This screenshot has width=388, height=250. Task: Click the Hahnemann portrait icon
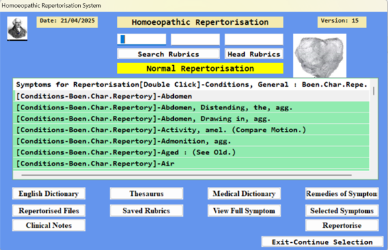tap(18, 29)
